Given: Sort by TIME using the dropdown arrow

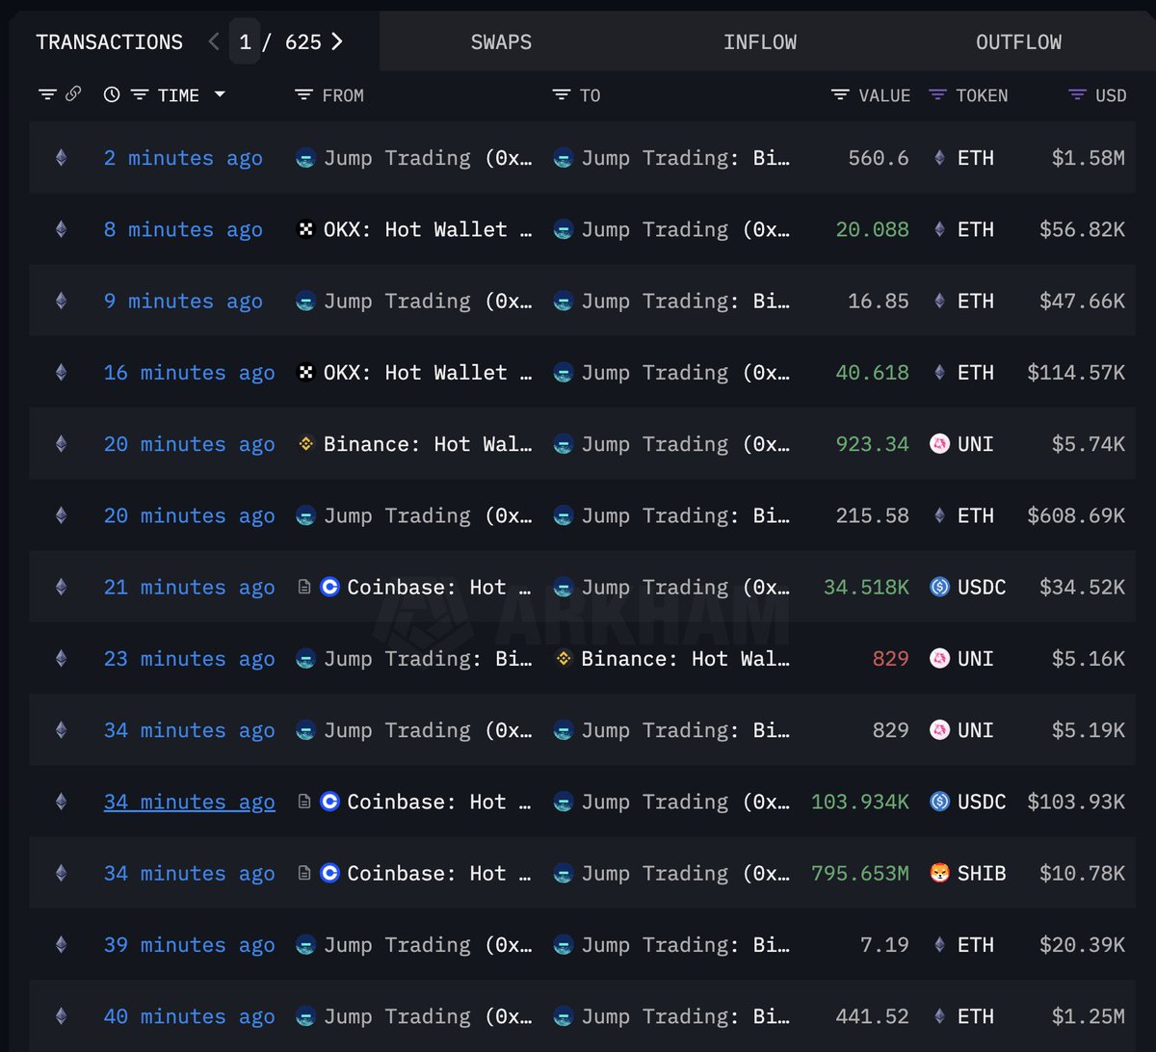Looking at the screenshot, I should (x=220, y=94).
